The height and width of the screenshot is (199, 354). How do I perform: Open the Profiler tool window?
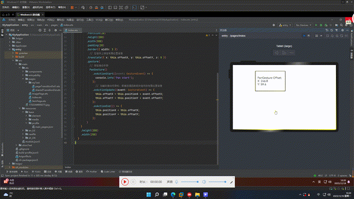coord(91,172)
